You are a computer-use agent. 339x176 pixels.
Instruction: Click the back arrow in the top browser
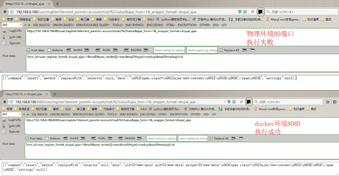[x=5, y=12]
